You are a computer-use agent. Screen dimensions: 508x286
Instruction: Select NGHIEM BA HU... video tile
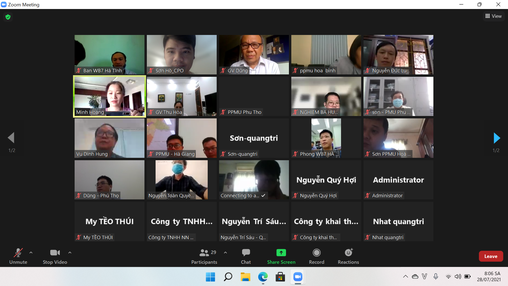coord(326,96)
